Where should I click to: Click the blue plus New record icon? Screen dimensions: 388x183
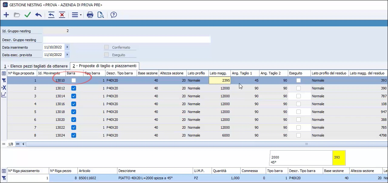6,15
